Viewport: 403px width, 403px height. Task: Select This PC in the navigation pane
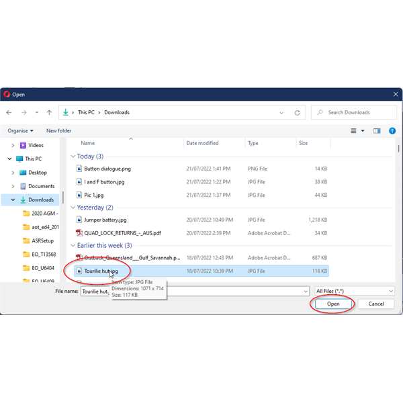click(x=33, y=159)
